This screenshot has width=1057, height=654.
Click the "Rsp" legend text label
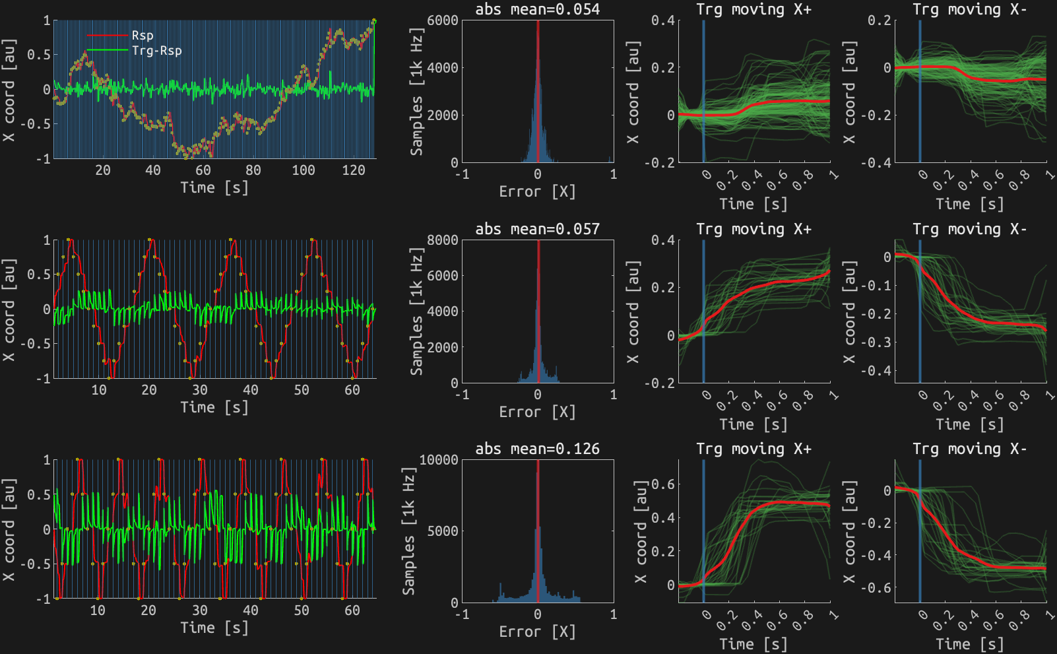[x=143, y=36]
